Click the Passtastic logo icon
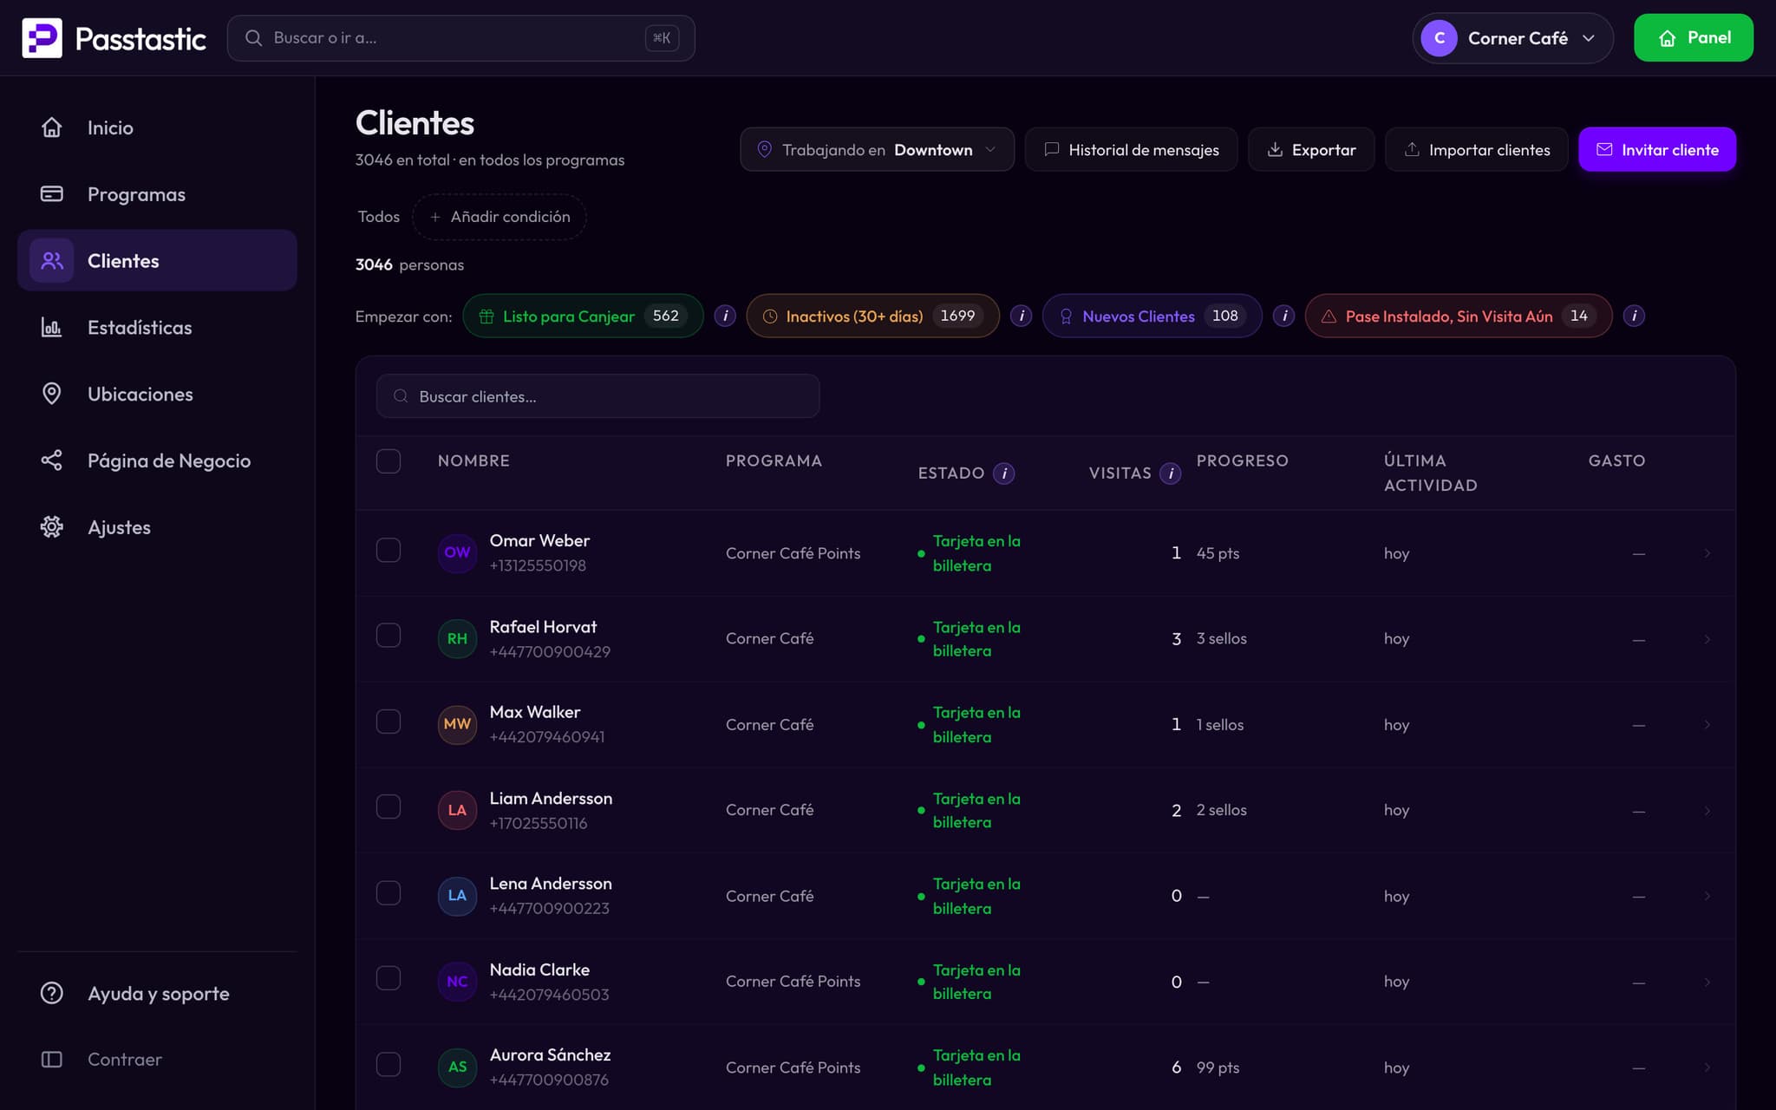The width and height of the screenshot is (1776, 1110). [x=42, y=38]
